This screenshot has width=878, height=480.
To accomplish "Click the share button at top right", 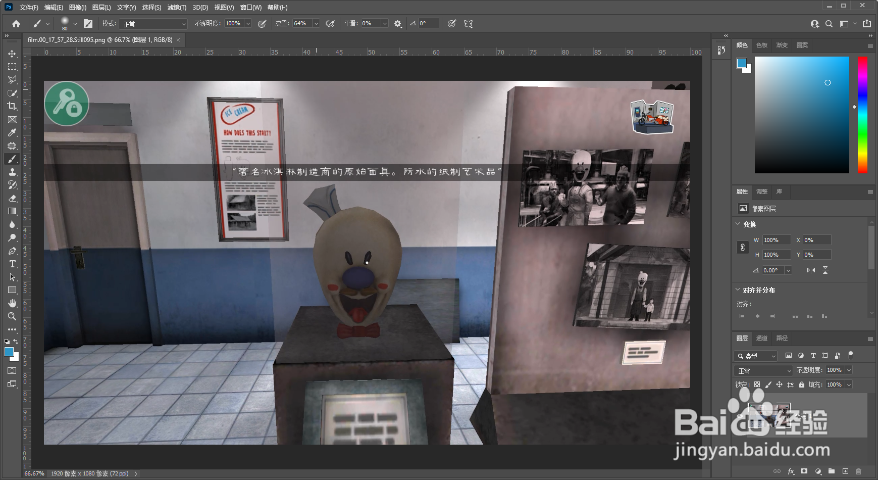I will 867,24.
